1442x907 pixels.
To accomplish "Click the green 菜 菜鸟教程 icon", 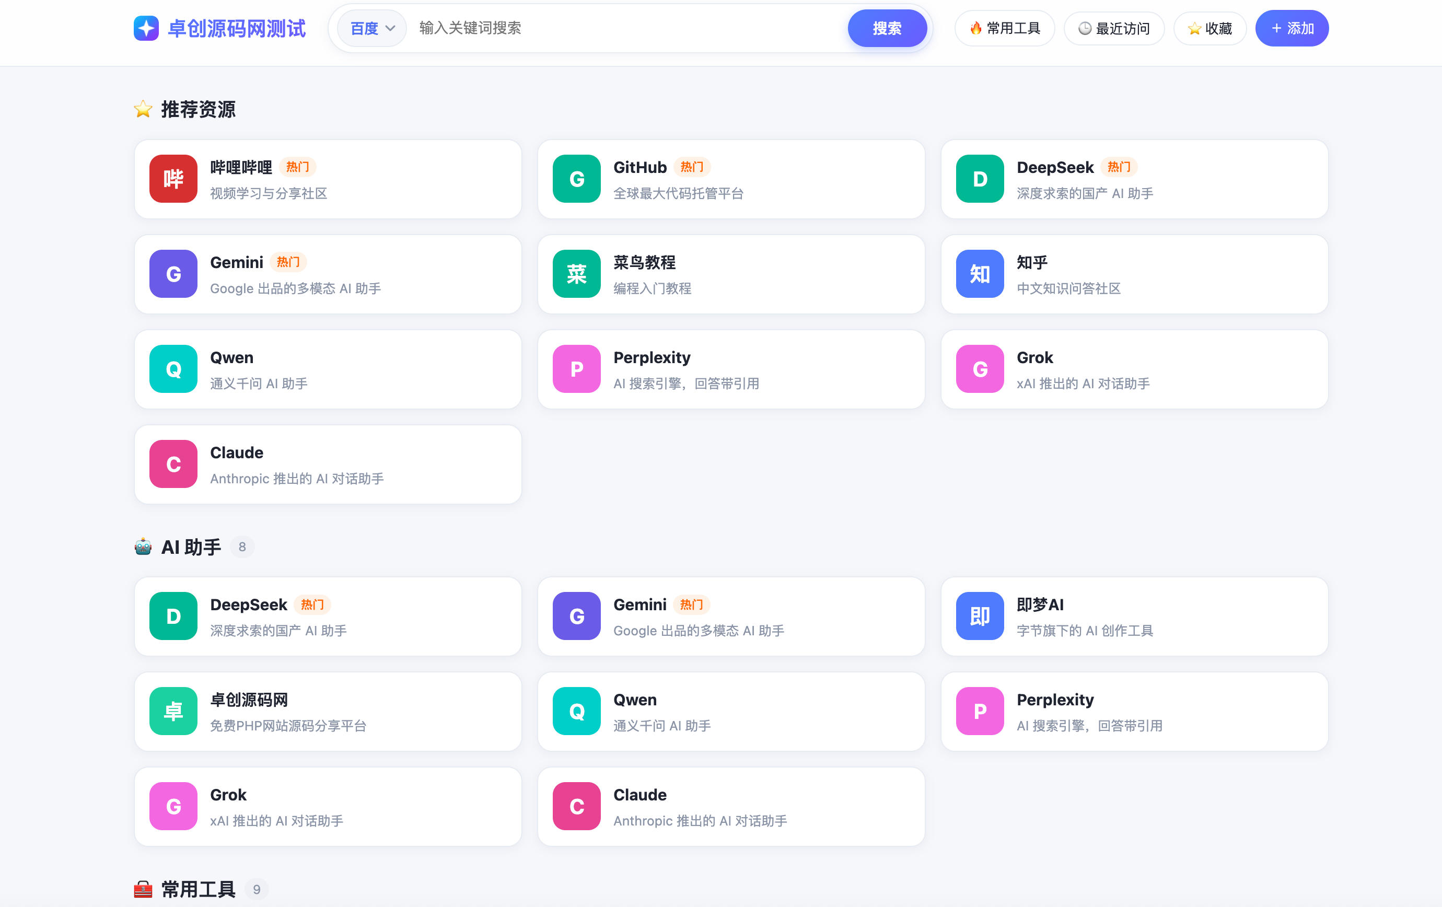I will [x=577, y=274].
